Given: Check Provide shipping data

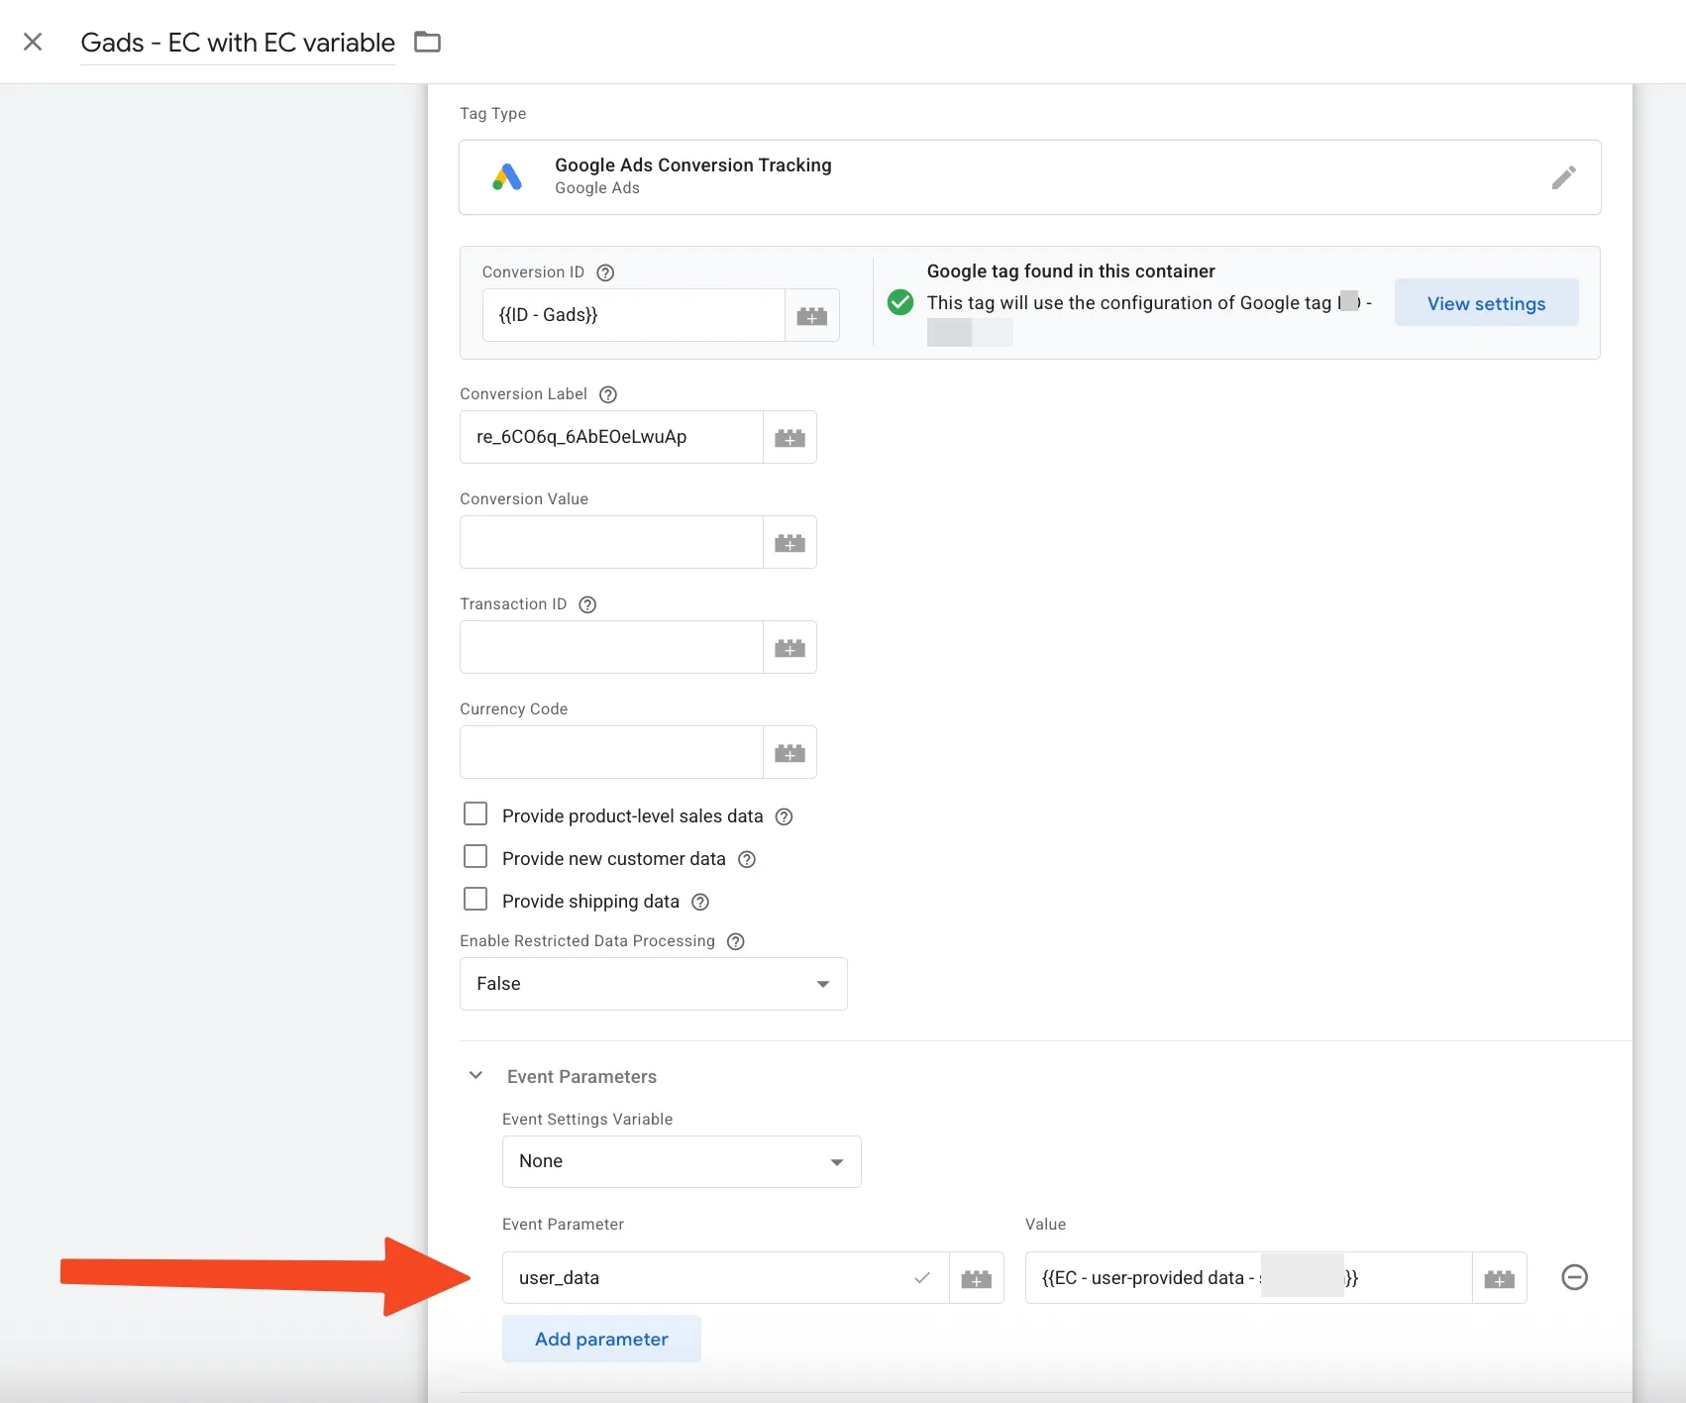Looking at the screenshot, I should click(475, 900).
